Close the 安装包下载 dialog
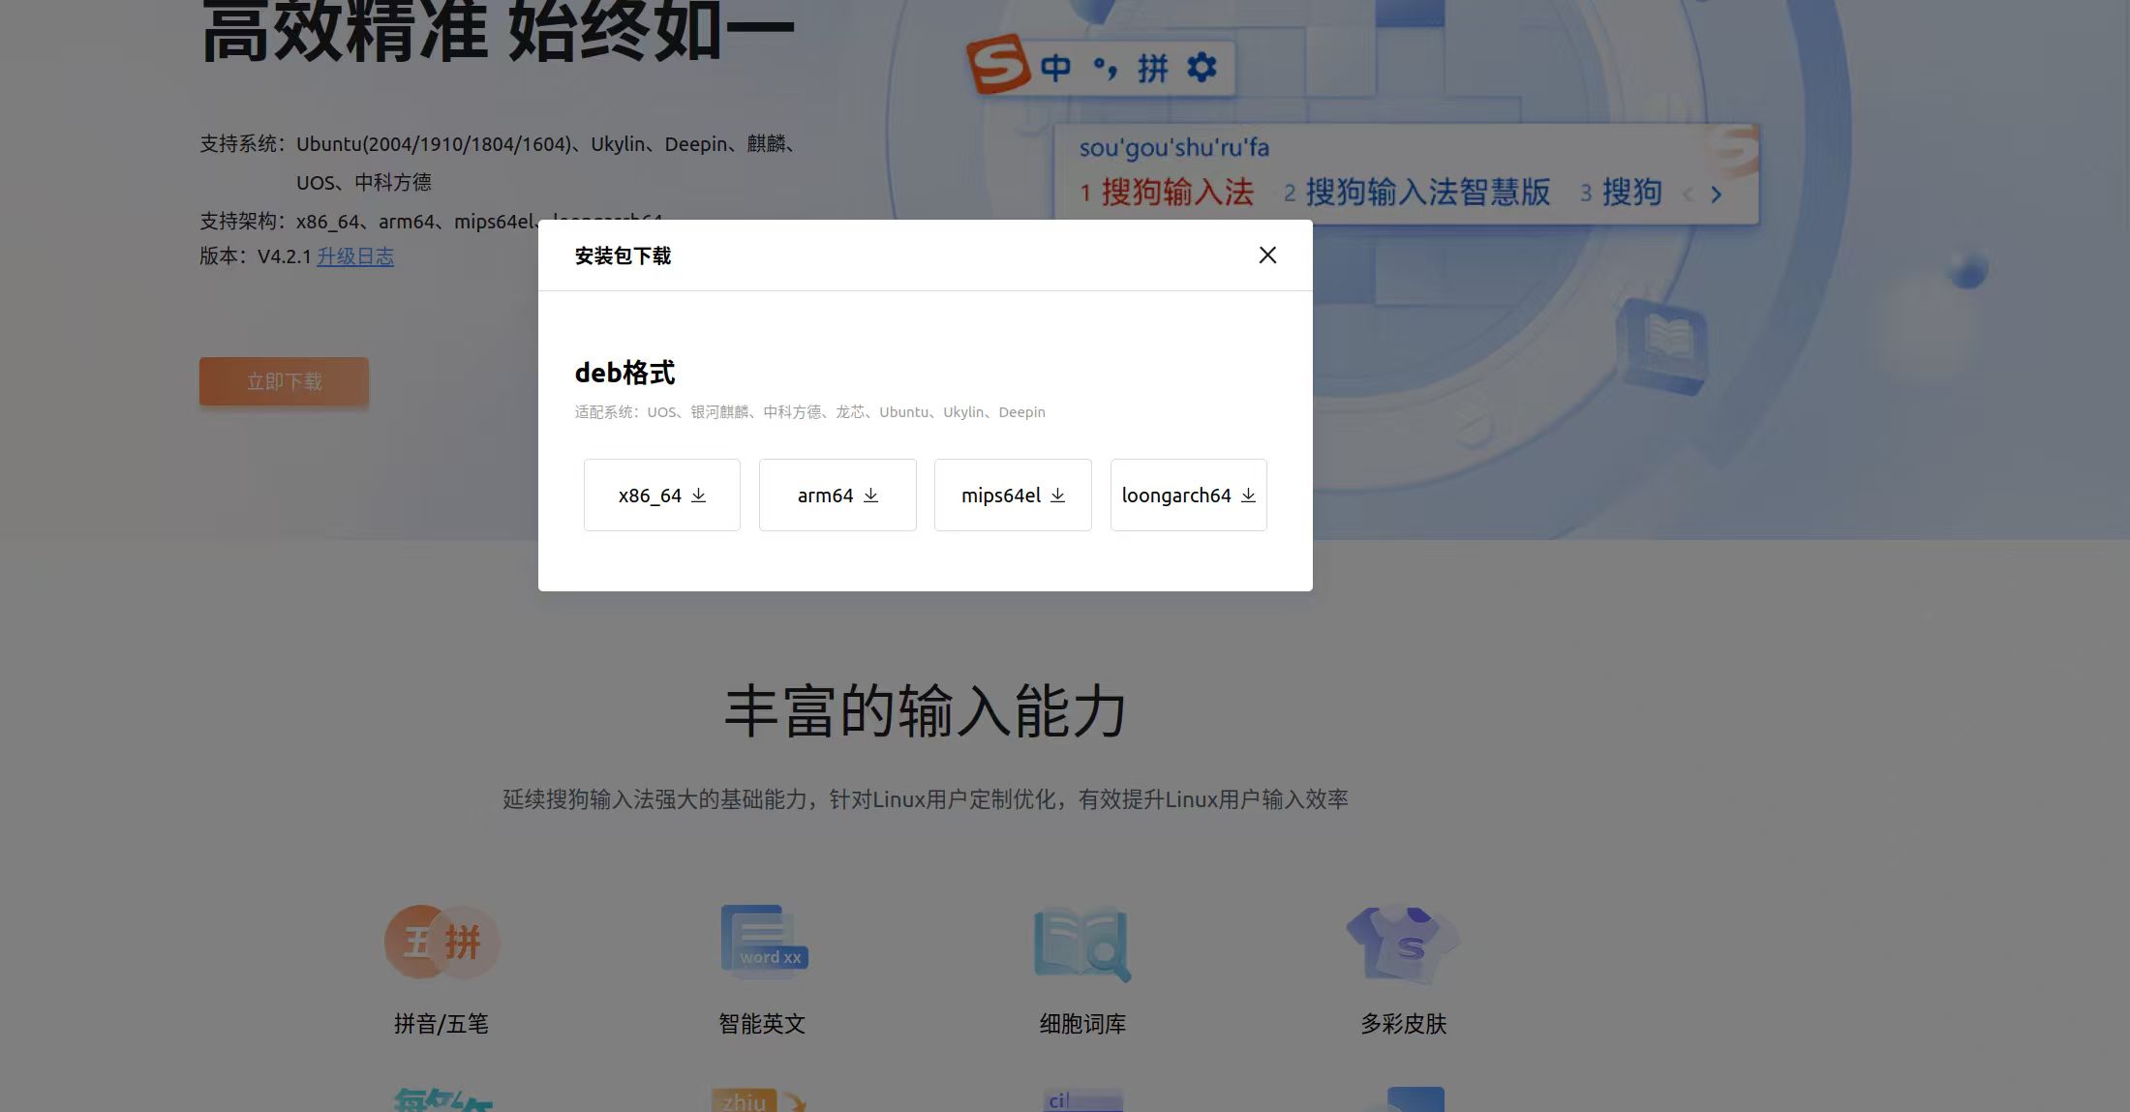The image size is (2130, 1112). (1267, 255)
